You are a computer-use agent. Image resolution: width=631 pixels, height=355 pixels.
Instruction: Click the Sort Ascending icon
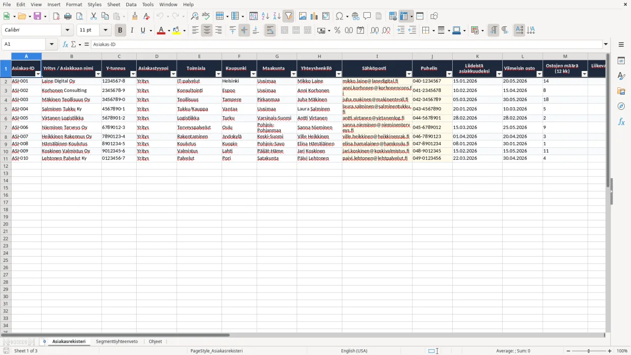tap(265, 16)
